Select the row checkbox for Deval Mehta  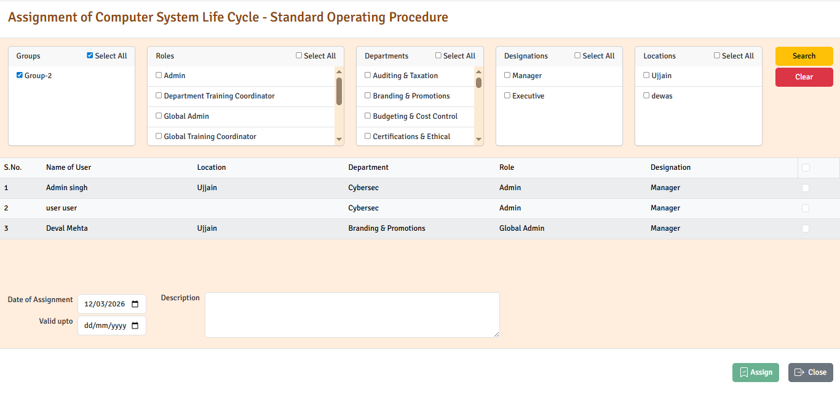pos(806,229)
